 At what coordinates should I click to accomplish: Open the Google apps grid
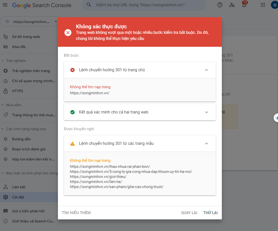tap(263, 5)
